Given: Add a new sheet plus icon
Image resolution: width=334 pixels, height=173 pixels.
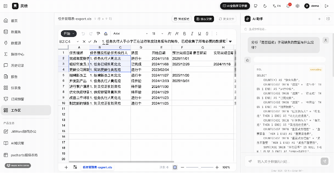Looking at the screenshot, I should (x=66, y=167).
